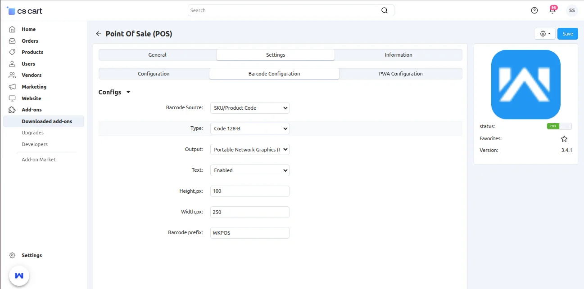The image size is (584, 289).
Task: Click the Save button
Action: pyautogui.click(x=567, y=34)
